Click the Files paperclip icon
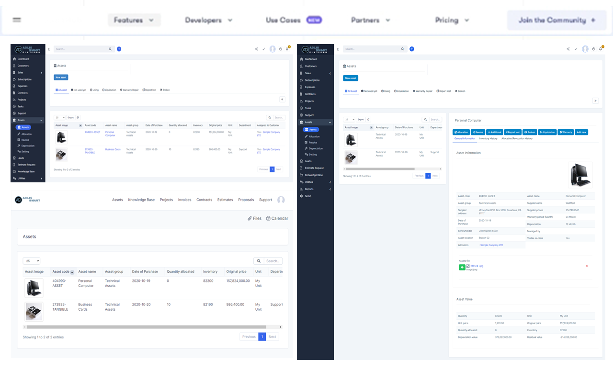 [250, 218]
